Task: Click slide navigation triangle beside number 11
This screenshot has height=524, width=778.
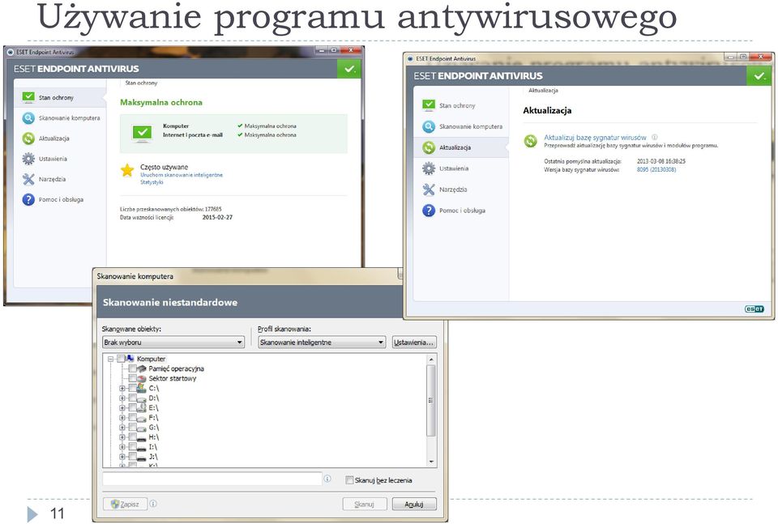Action: (32, 513)
